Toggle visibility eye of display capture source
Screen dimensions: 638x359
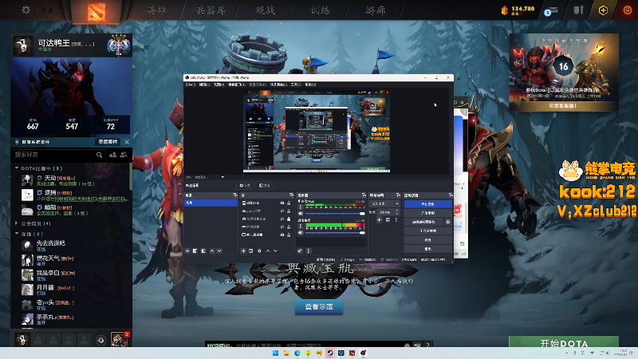[282, 235]
